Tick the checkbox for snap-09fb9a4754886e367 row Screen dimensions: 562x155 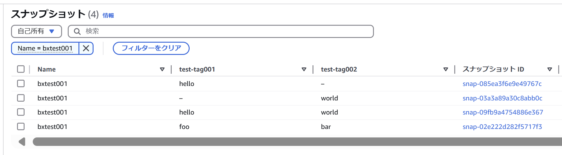21,112
